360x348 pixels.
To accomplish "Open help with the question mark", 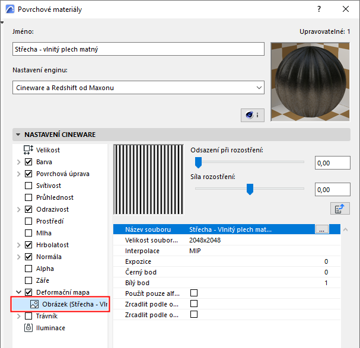I will click(x=319, y=9).
